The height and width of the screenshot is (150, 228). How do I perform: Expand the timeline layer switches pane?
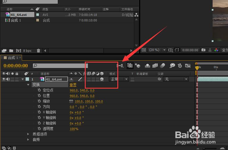pos(4,148)
